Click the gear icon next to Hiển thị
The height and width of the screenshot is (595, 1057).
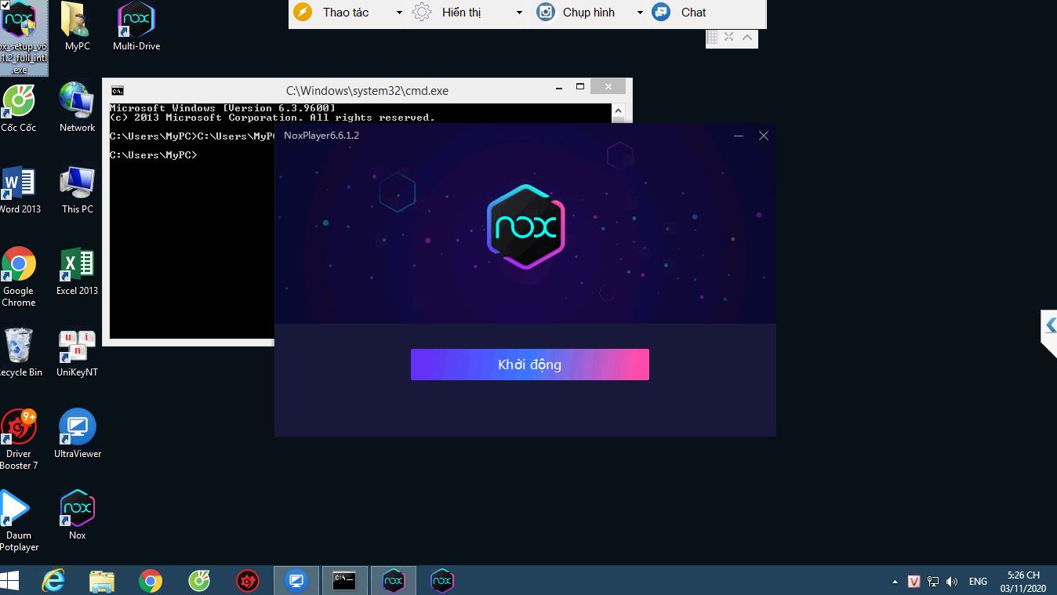(422, 13)
